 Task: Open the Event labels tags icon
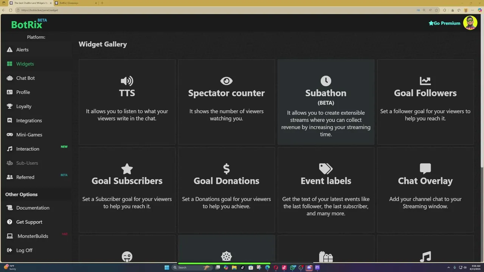326,168
